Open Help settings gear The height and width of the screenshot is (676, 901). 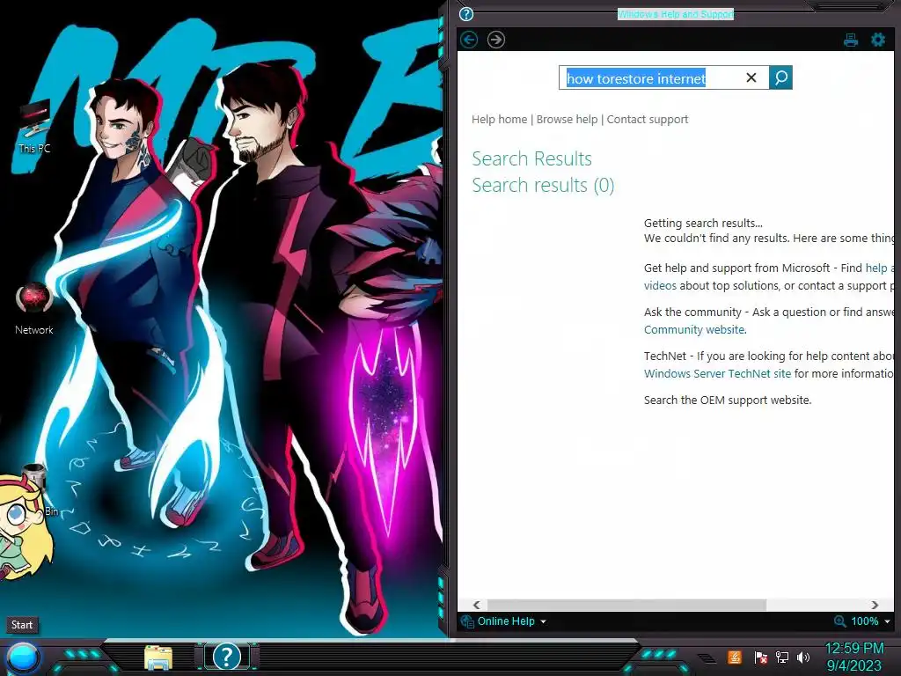pyautogui.click(x=877, y=40)
